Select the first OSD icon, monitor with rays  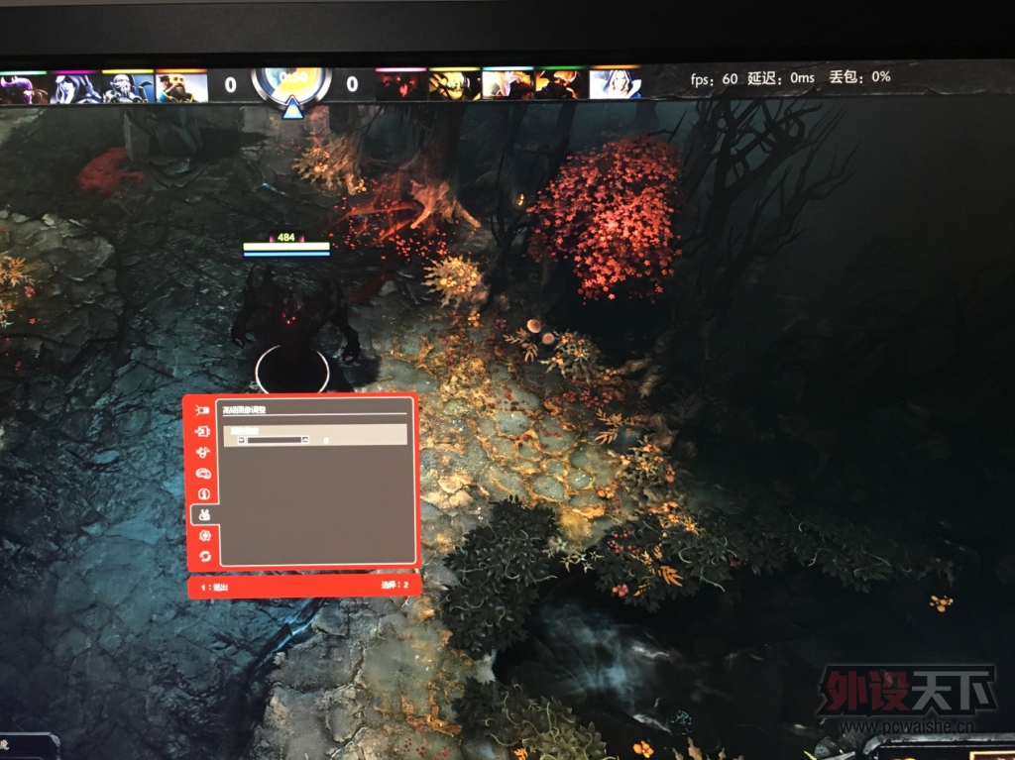pyautogui.click(x=202, y=410)
